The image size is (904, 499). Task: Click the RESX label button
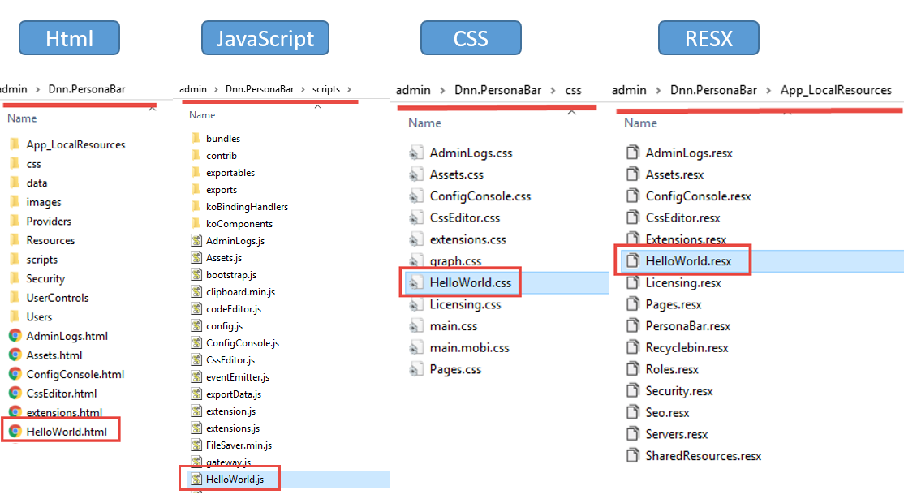(708, 38)
